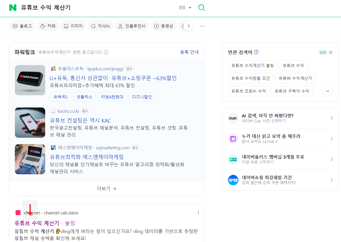
Task: Open the vling result's three-dot menu
Action: (x=198, y=213)
